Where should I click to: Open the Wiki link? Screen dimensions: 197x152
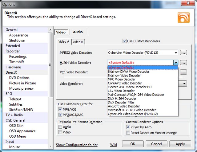click(x=114, y=145)
